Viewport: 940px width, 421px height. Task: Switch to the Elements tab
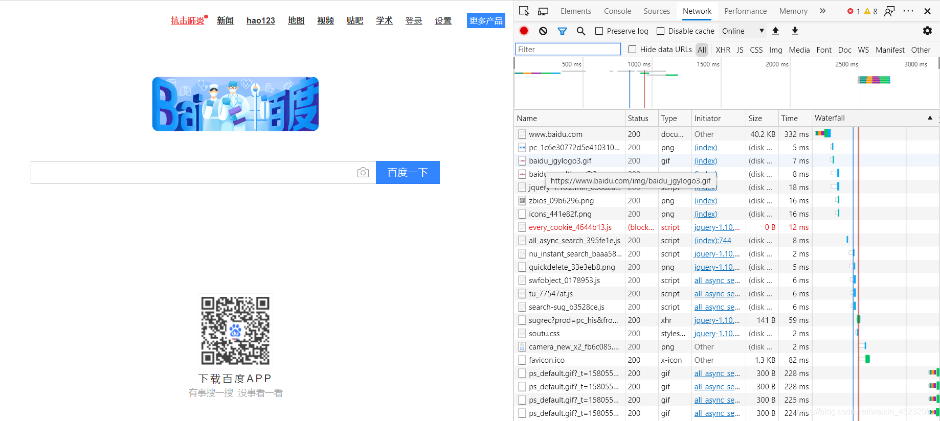[x=575, y=11]
